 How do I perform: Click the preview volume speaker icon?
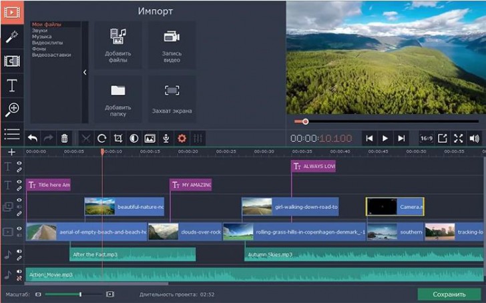(x=475, y=138)
